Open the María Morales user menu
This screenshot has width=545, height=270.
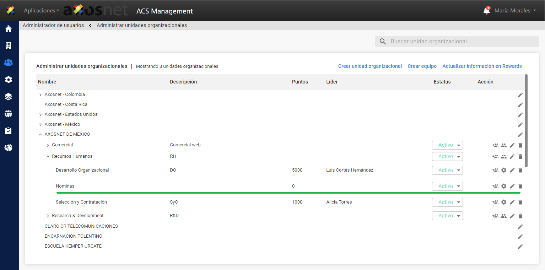(x=515, y=11)
